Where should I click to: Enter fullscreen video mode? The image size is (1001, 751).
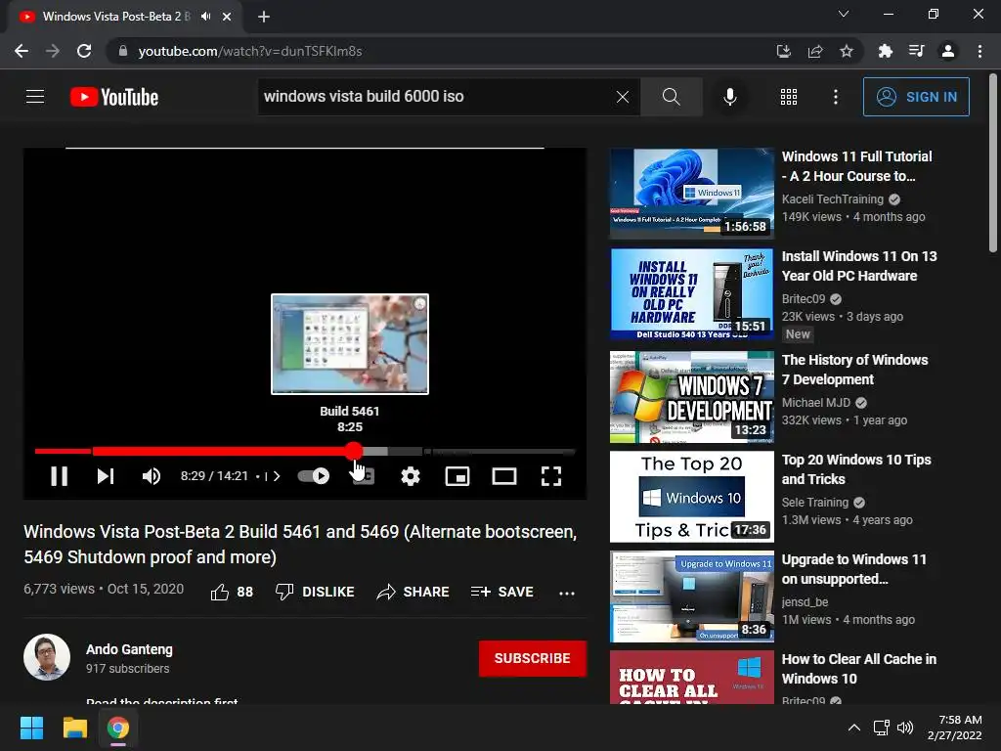click(x=551, y=476)
